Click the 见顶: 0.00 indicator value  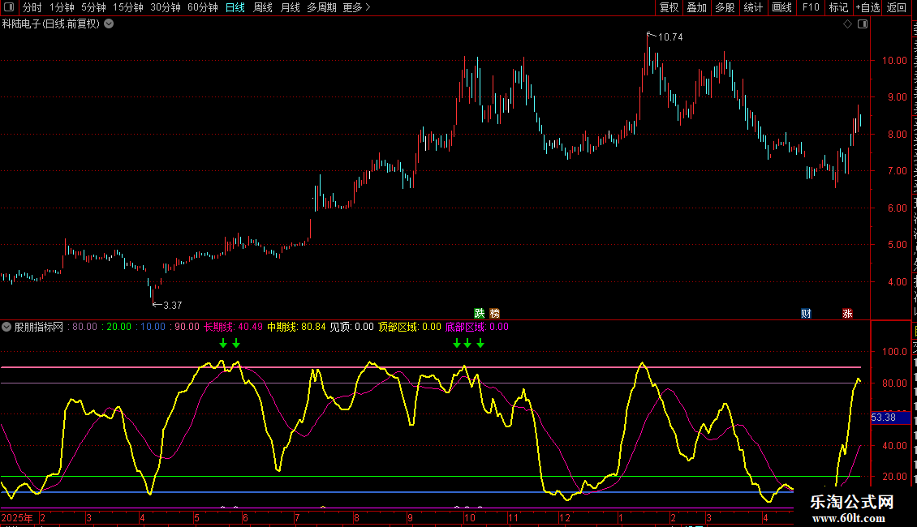pos(351,327)
